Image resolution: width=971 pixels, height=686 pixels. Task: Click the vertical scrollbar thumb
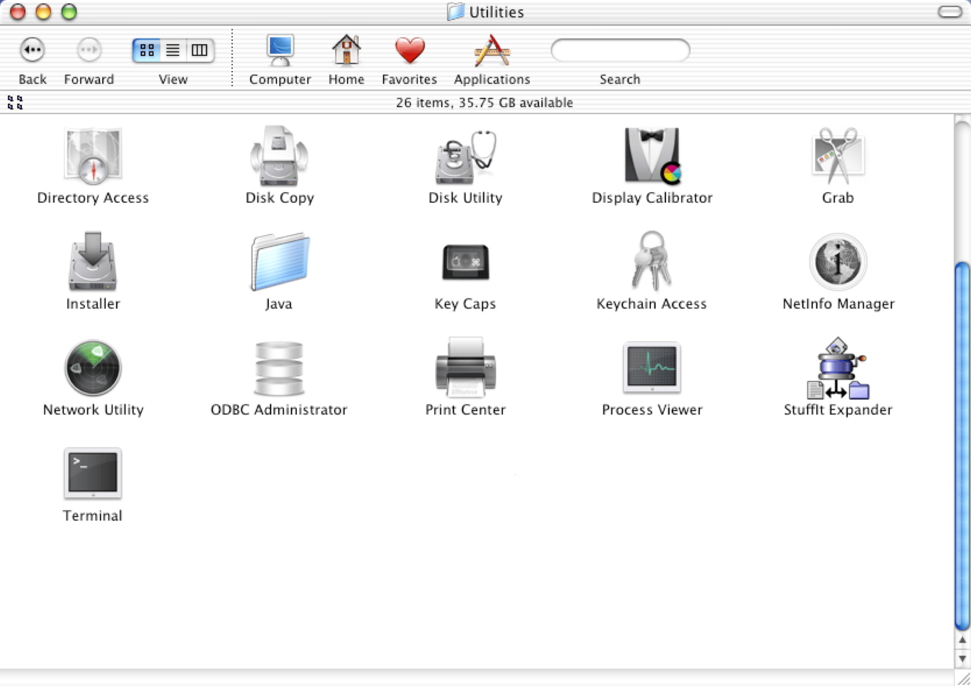(x=962, y=446)
